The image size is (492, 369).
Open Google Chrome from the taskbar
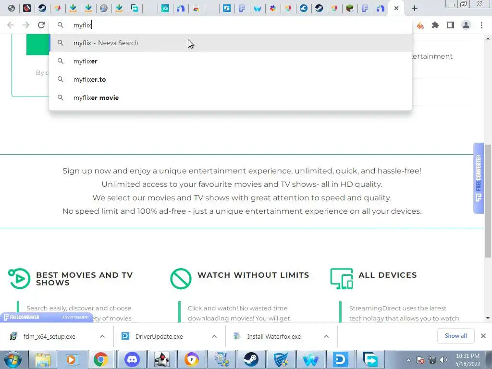(x=101, y=359)
